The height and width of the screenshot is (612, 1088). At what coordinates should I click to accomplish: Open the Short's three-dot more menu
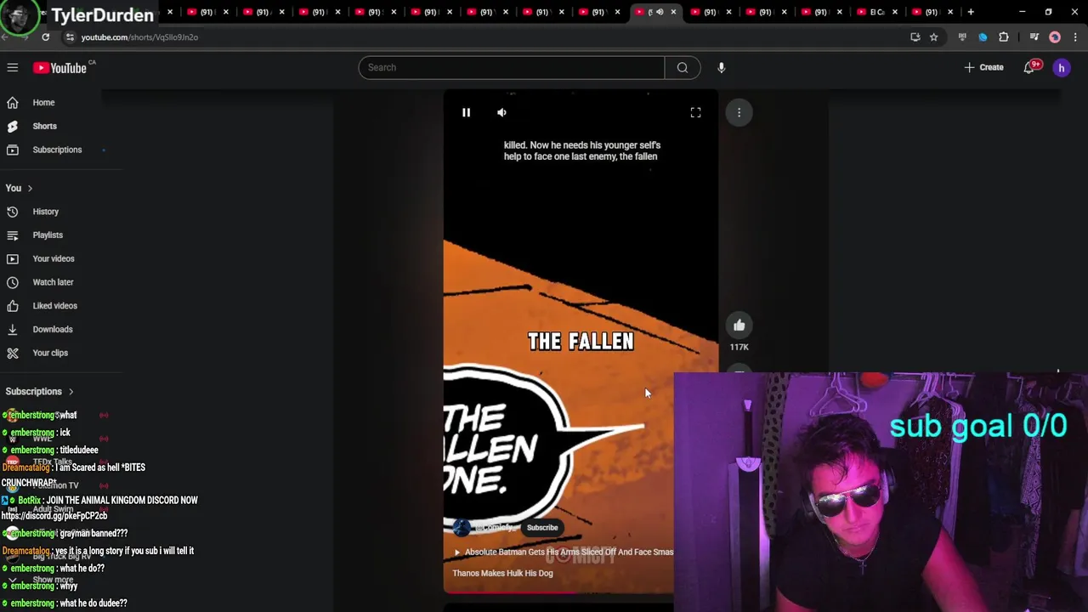[739, 112]
